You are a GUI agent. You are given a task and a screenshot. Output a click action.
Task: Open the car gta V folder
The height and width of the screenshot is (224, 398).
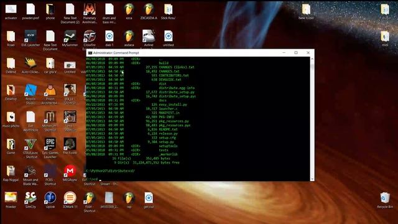coord(50,66)
